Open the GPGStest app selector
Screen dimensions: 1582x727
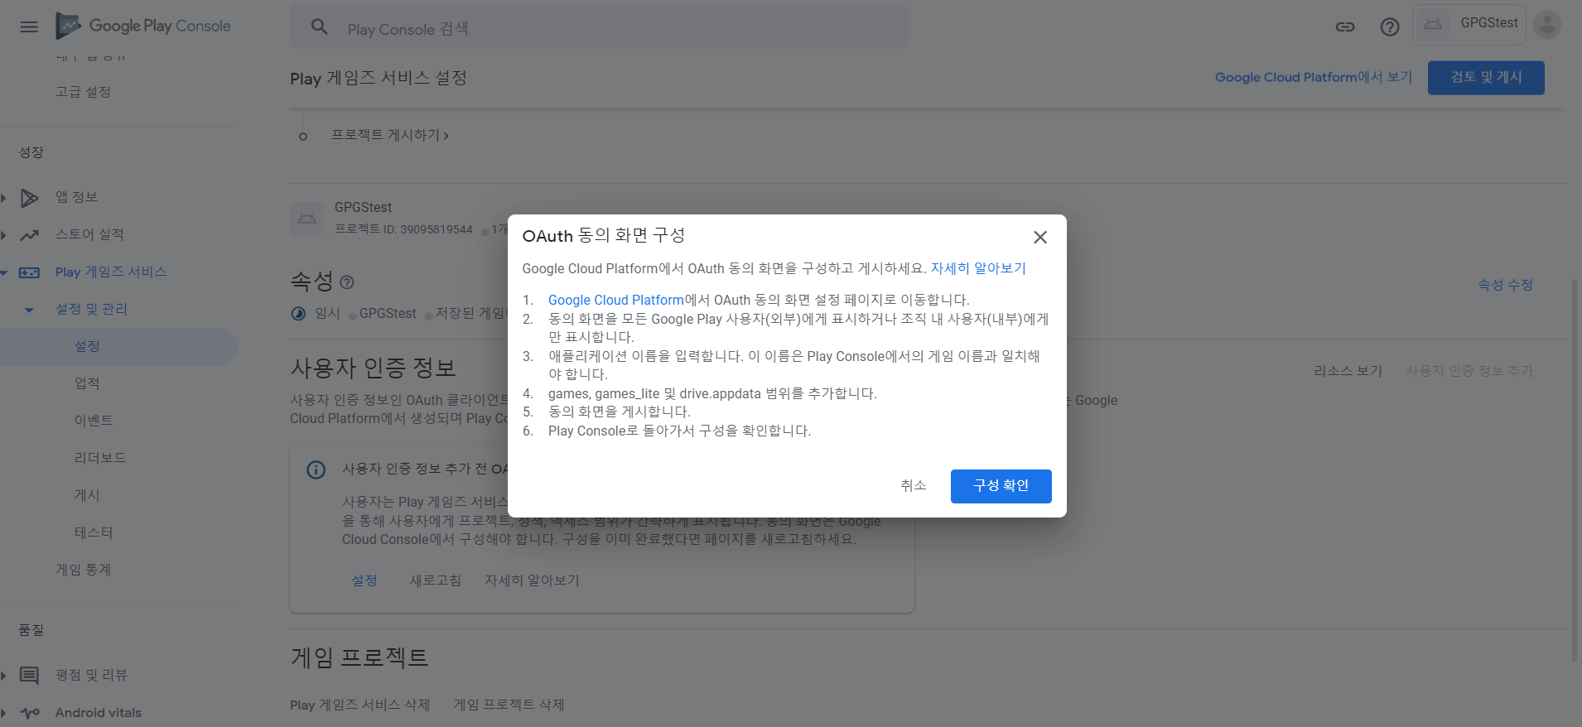click(1469, 24)
